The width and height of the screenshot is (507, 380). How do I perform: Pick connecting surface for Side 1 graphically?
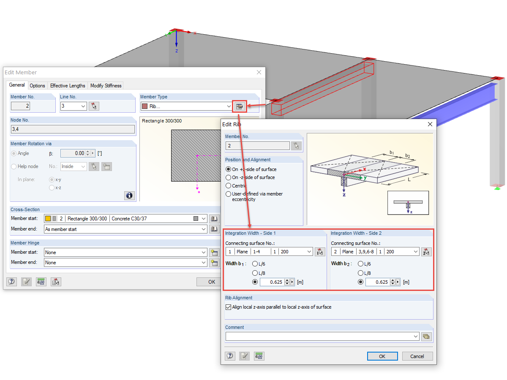320,251
